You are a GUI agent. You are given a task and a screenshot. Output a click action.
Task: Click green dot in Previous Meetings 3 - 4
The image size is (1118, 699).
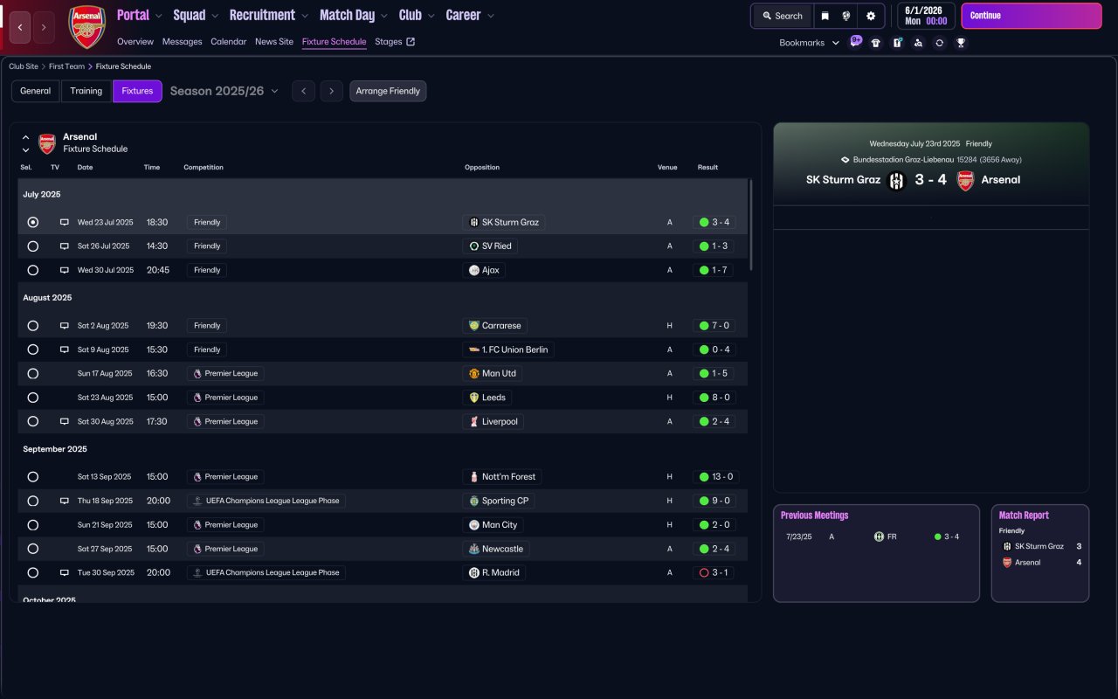(938, 536)
